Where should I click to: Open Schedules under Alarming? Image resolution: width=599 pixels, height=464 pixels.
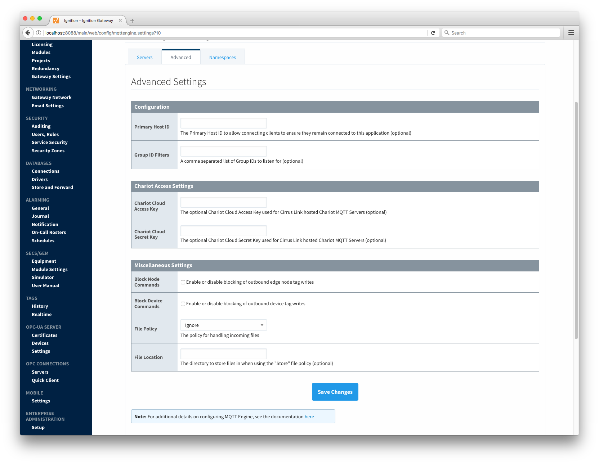(x=43, y=240)
